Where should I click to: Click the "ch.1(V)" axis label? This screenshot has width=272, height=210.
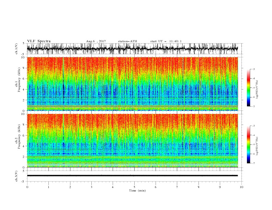16,49
